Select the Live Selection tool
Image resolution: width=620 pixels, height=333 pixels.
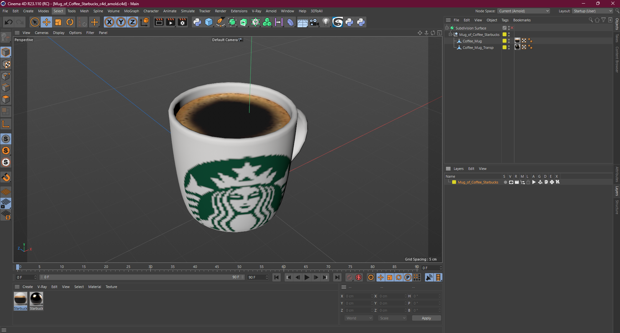coord(35,22)
